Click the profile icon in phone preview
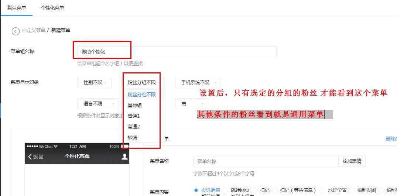This screenshot has width=397, height=196. 124,157
